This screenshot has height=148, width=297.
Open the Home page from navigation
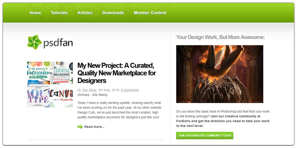coord(35,13)
